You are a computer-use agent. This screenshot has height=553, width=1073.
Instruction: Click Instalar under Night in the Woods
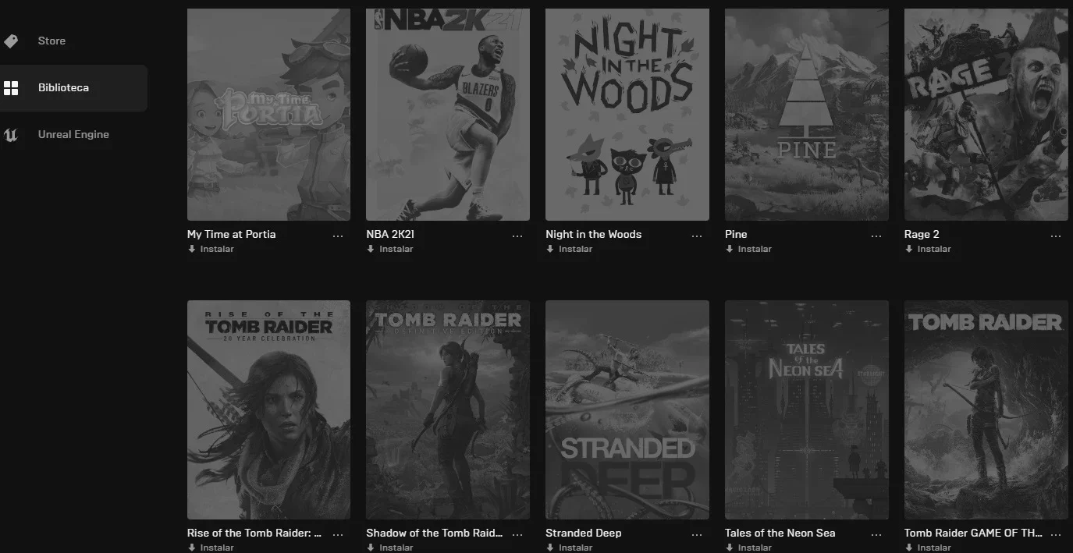point(570,249)
